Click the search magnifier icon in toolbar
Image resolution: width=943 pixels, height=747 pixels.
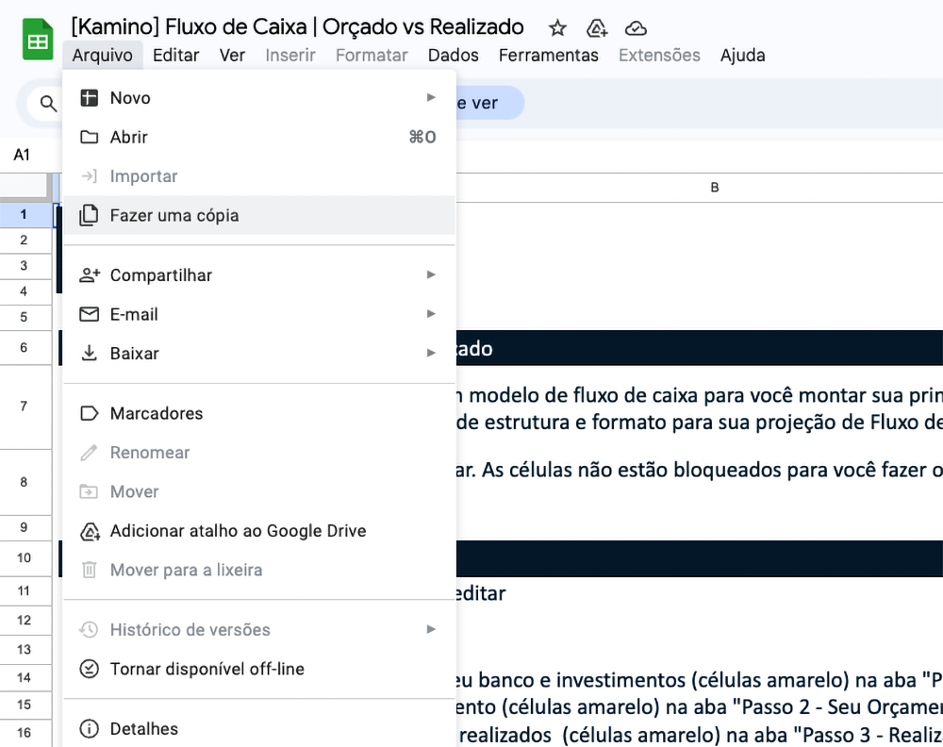pos(48,103)
